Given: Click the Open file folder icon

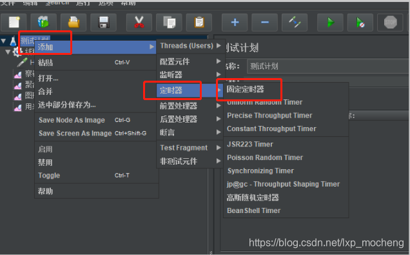Looking at the screenshot, I should pyautogui.click(x=73, y=22).
